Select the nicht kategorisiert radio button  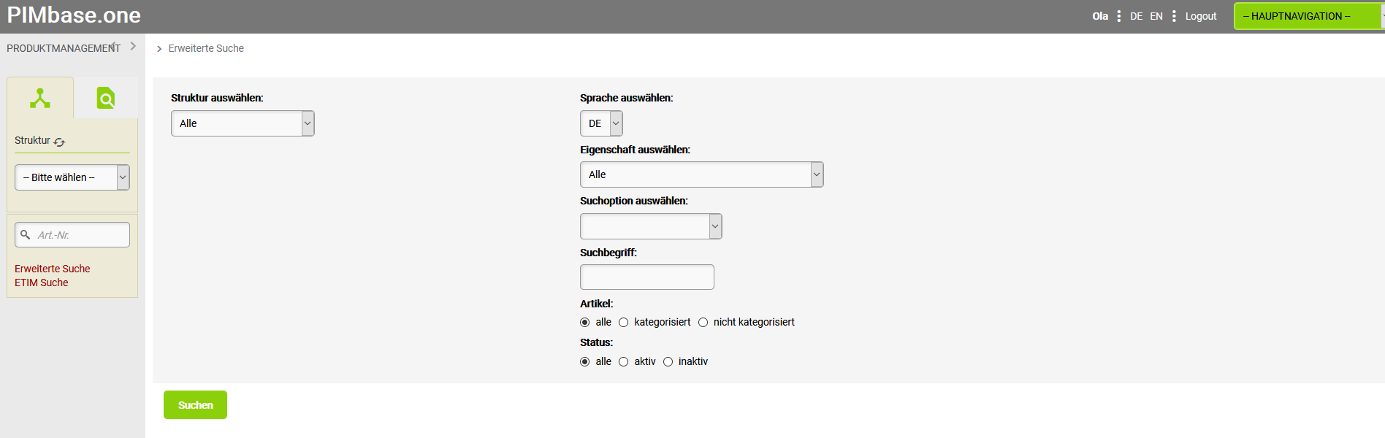[x=703, y=322]
